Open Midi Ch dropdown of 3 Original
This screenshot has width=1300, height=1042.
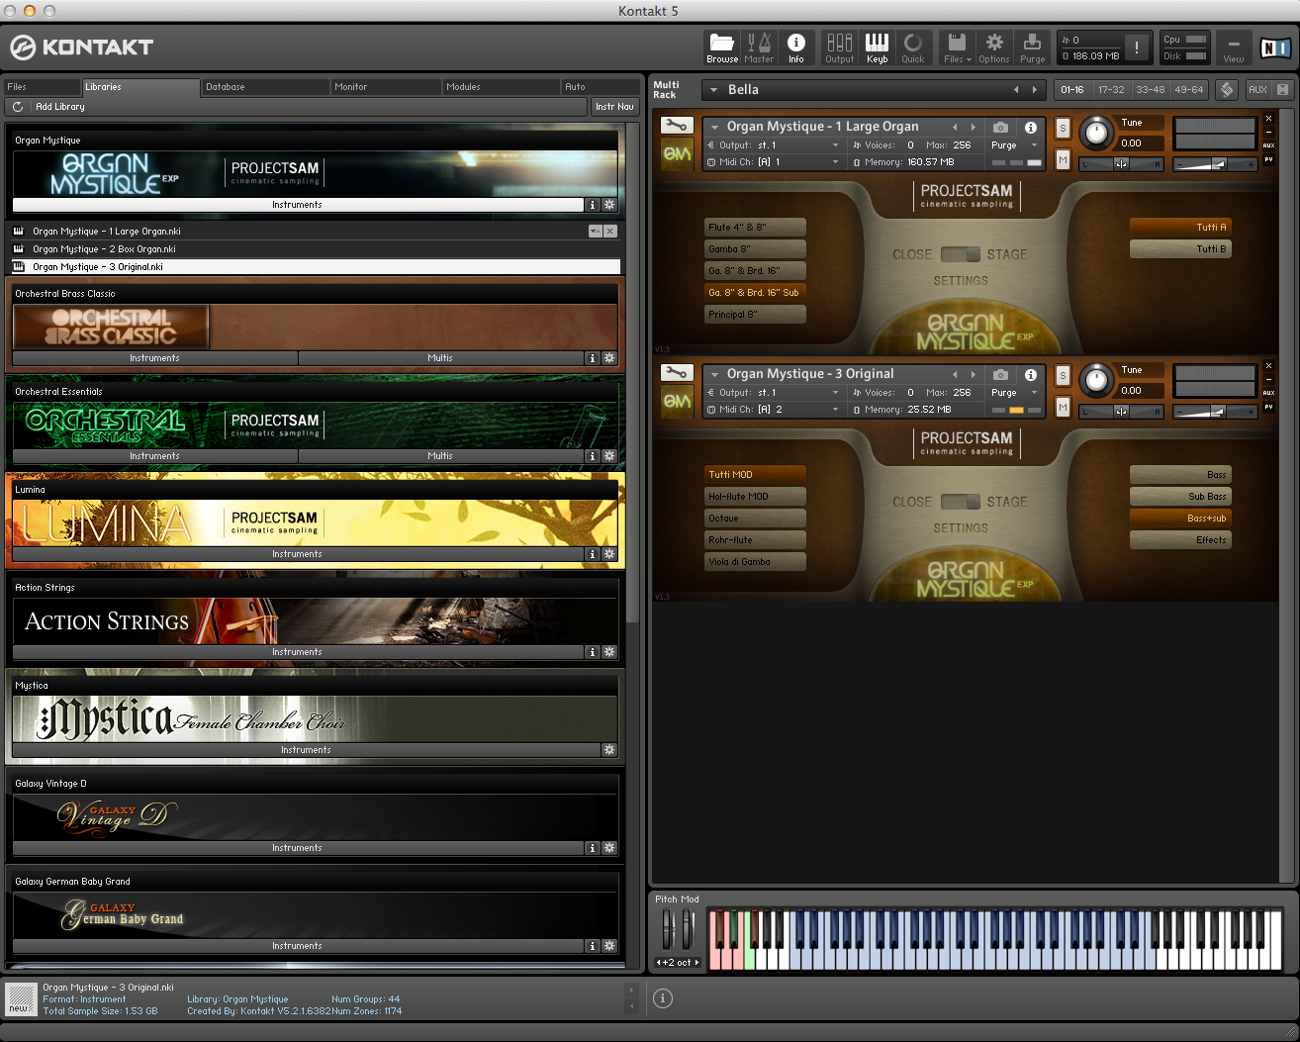pos(774,410)
